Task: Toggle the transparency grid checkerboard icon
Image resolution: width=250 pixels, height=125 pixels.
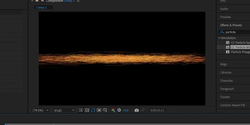Action: coord(87,110)
